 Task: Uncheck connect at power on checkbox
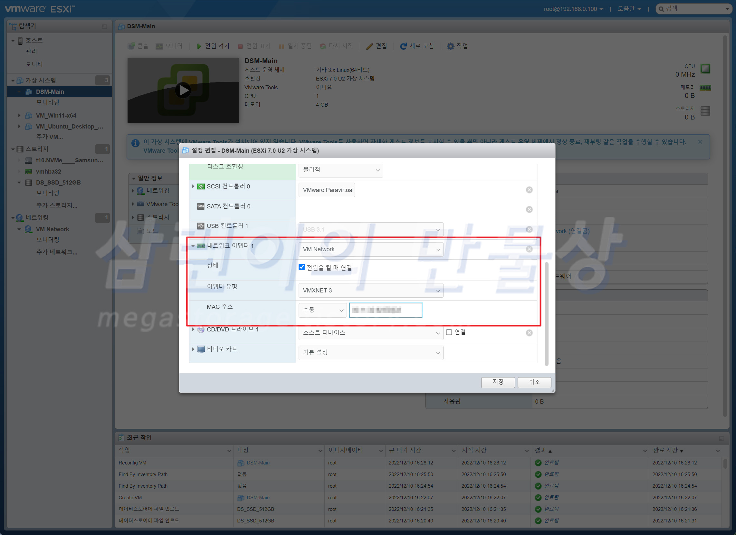[302, 267]
